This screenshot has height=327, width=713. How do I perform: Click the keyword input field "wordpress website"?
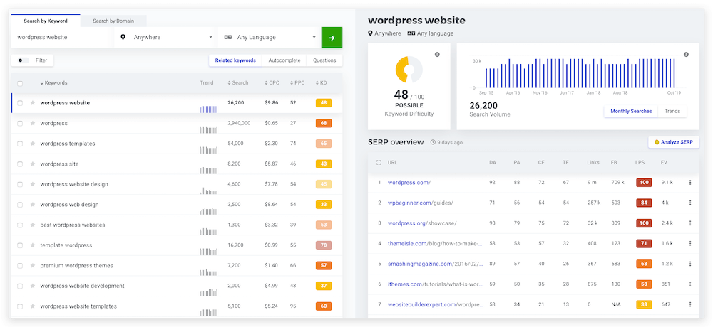(61, 37)
